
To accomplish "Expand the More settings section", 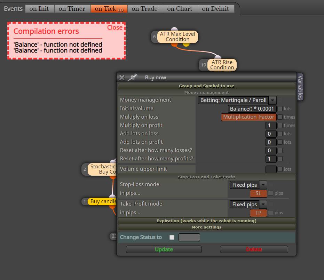I will pyautogui.click(x=206, y=227).
